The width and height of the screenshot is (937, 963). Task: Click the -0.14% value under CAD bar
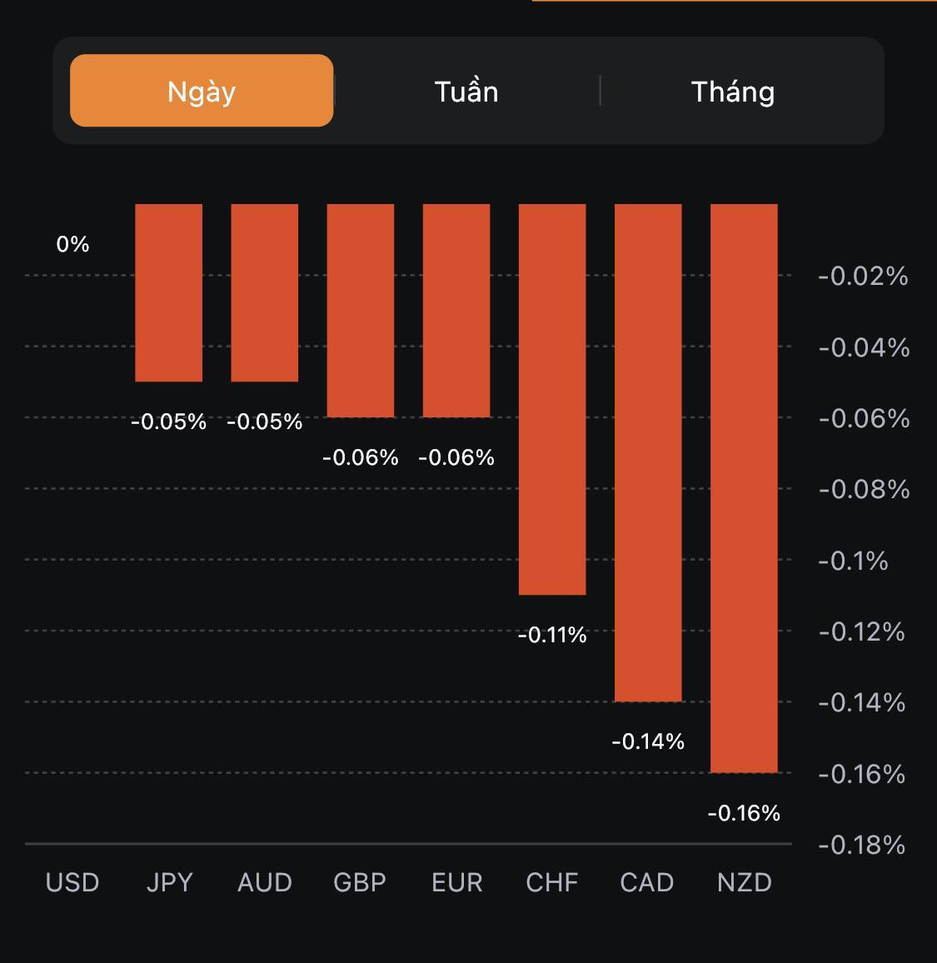(648, 741)
